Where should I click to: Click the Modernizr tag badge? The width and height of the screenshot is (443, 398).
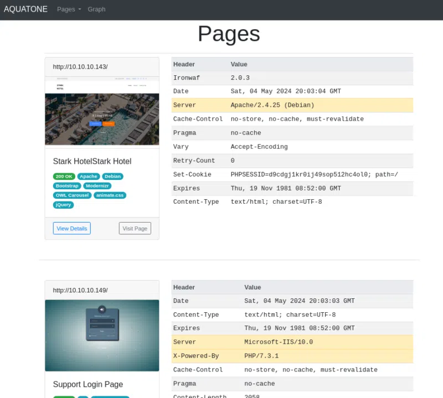[x=97, y=186]
